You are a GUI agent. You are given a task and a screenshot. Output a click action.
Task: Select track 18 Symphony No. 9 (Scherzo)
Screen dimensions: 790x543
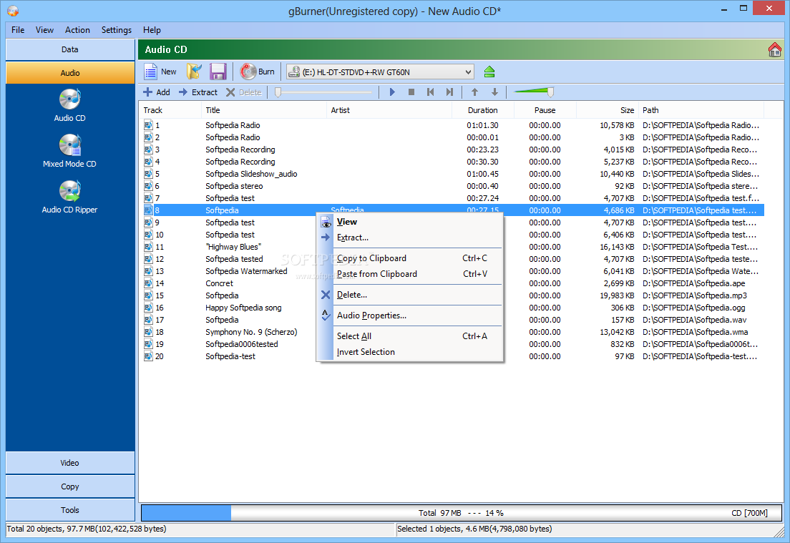click(452, 332)
